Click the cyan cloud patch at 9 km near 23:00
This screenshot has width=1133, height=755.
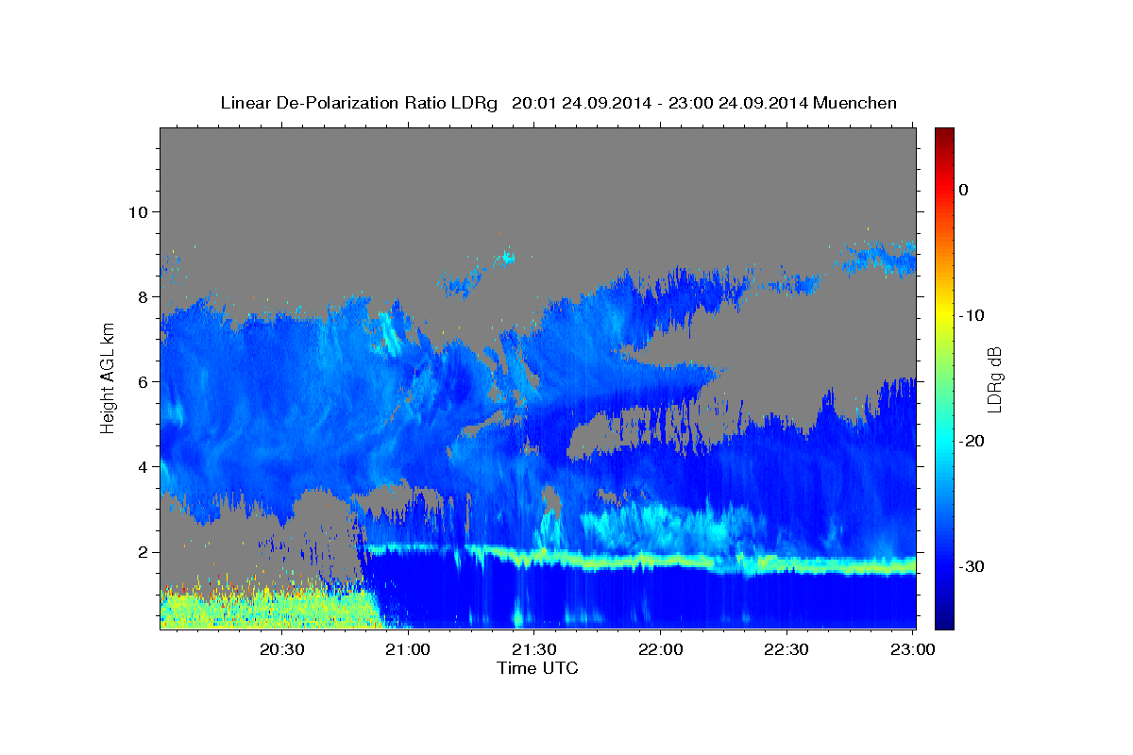[x=878, y=258]
